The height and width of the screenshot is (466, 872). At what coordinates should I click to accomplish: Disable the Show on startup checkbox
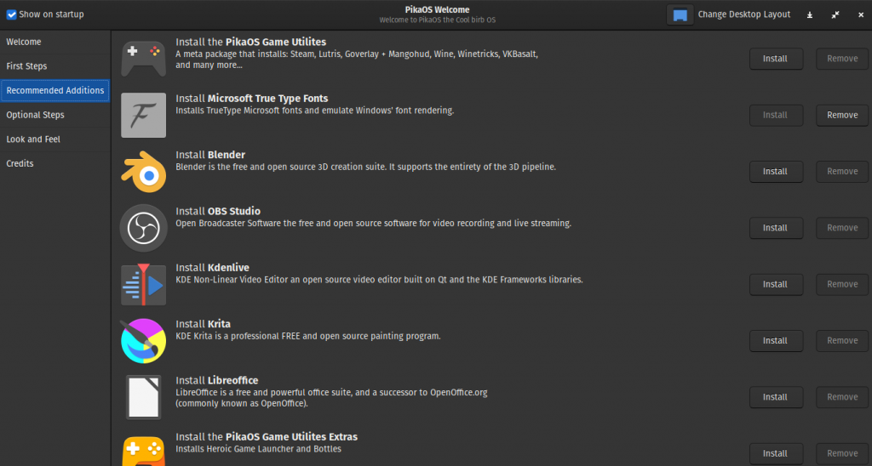tap(12, 14)
